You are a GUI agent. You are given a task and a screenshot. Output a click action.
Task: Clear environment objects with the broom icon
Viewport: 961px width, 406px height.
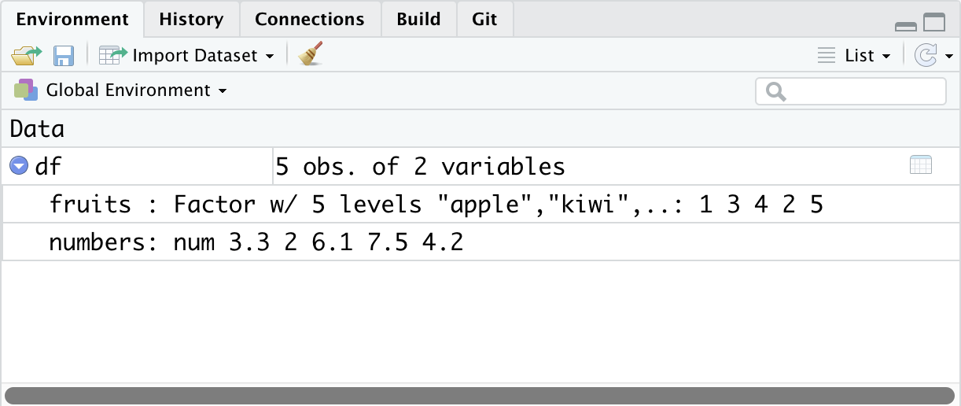pyautogui.click(x=311, y=55)
